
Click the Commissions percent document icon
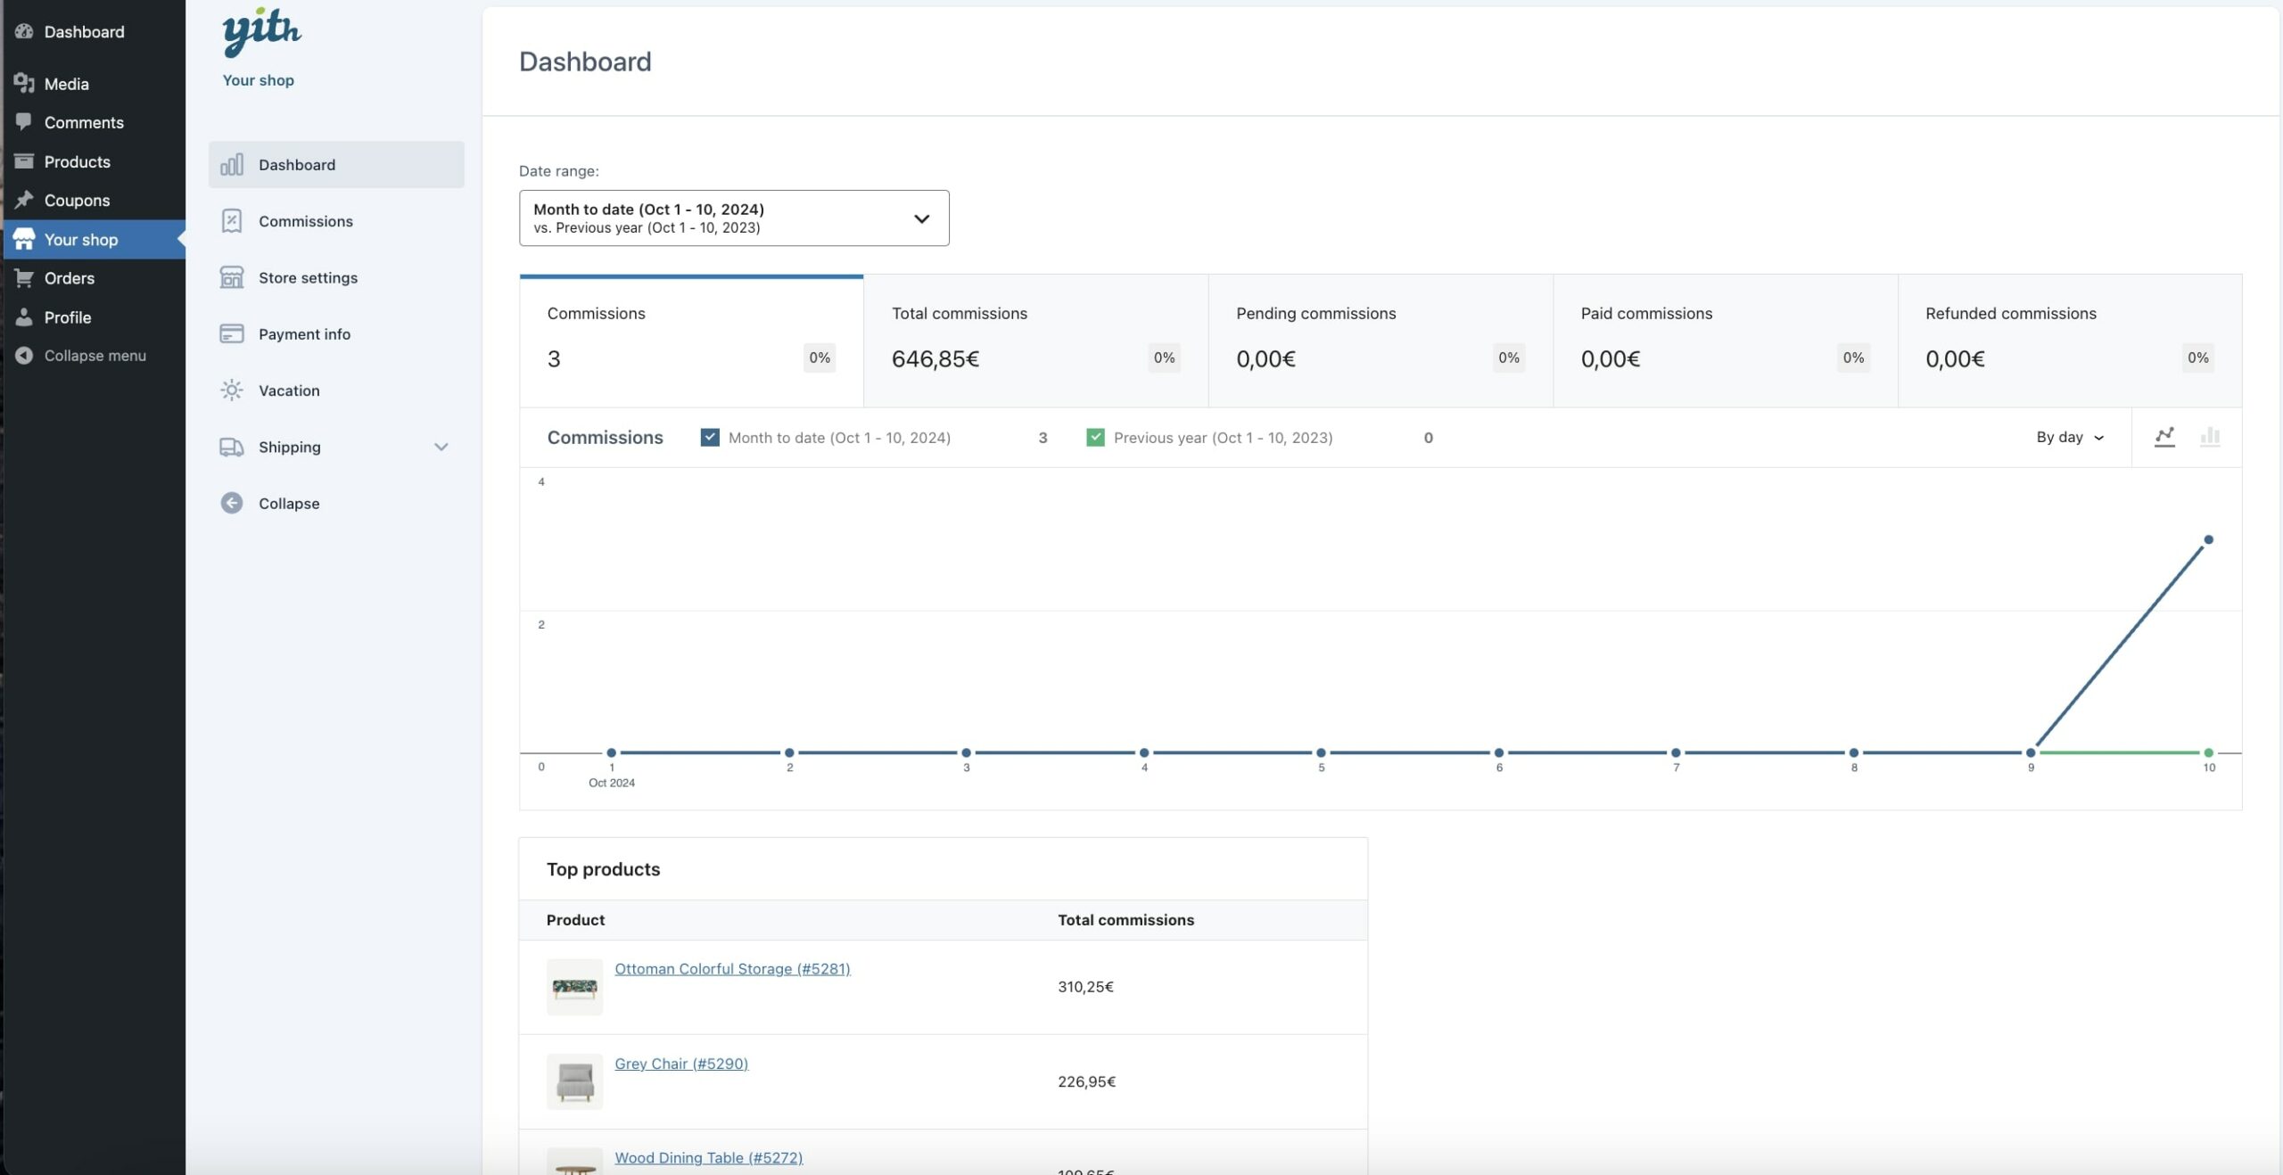[232, 220]
